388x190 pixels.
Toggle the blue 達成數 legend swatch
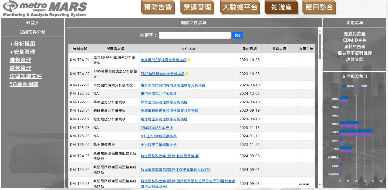pos(344,86)
